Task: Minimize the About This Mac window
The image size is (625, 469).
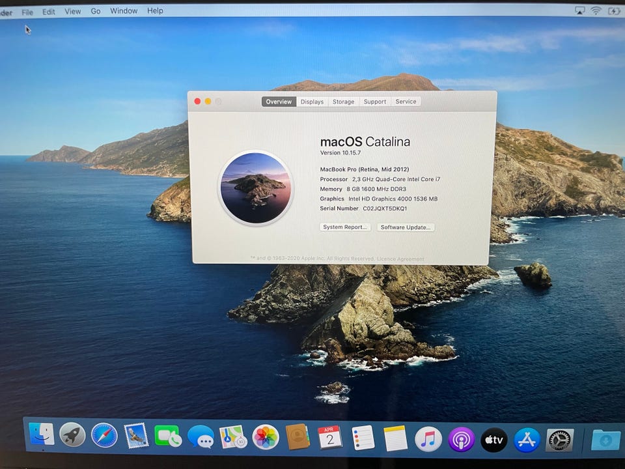Action: (208, 102)
